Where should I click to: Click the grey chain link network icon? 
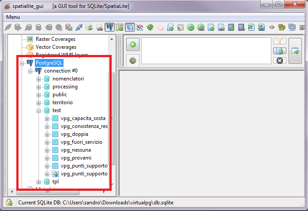(272, 27)
